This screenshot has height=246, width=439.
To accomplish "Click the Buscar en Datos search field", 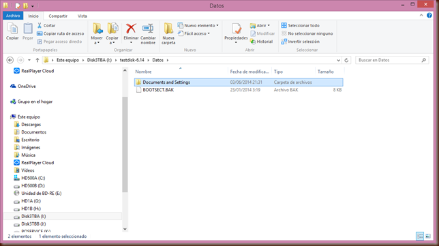I will (392, 60).
